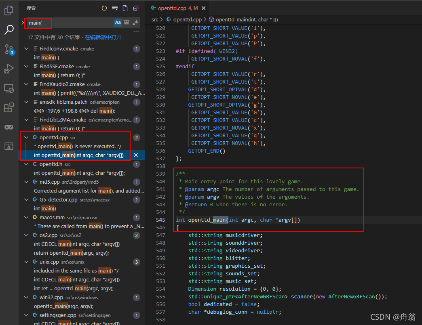Refresh the search results
The width and height of the screenshot is (422, 325).
tap(104, 8)
